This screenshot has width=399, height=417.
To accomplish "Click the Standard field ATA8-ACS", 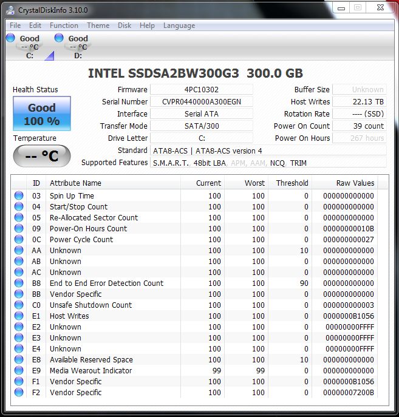I will (268, 151).
